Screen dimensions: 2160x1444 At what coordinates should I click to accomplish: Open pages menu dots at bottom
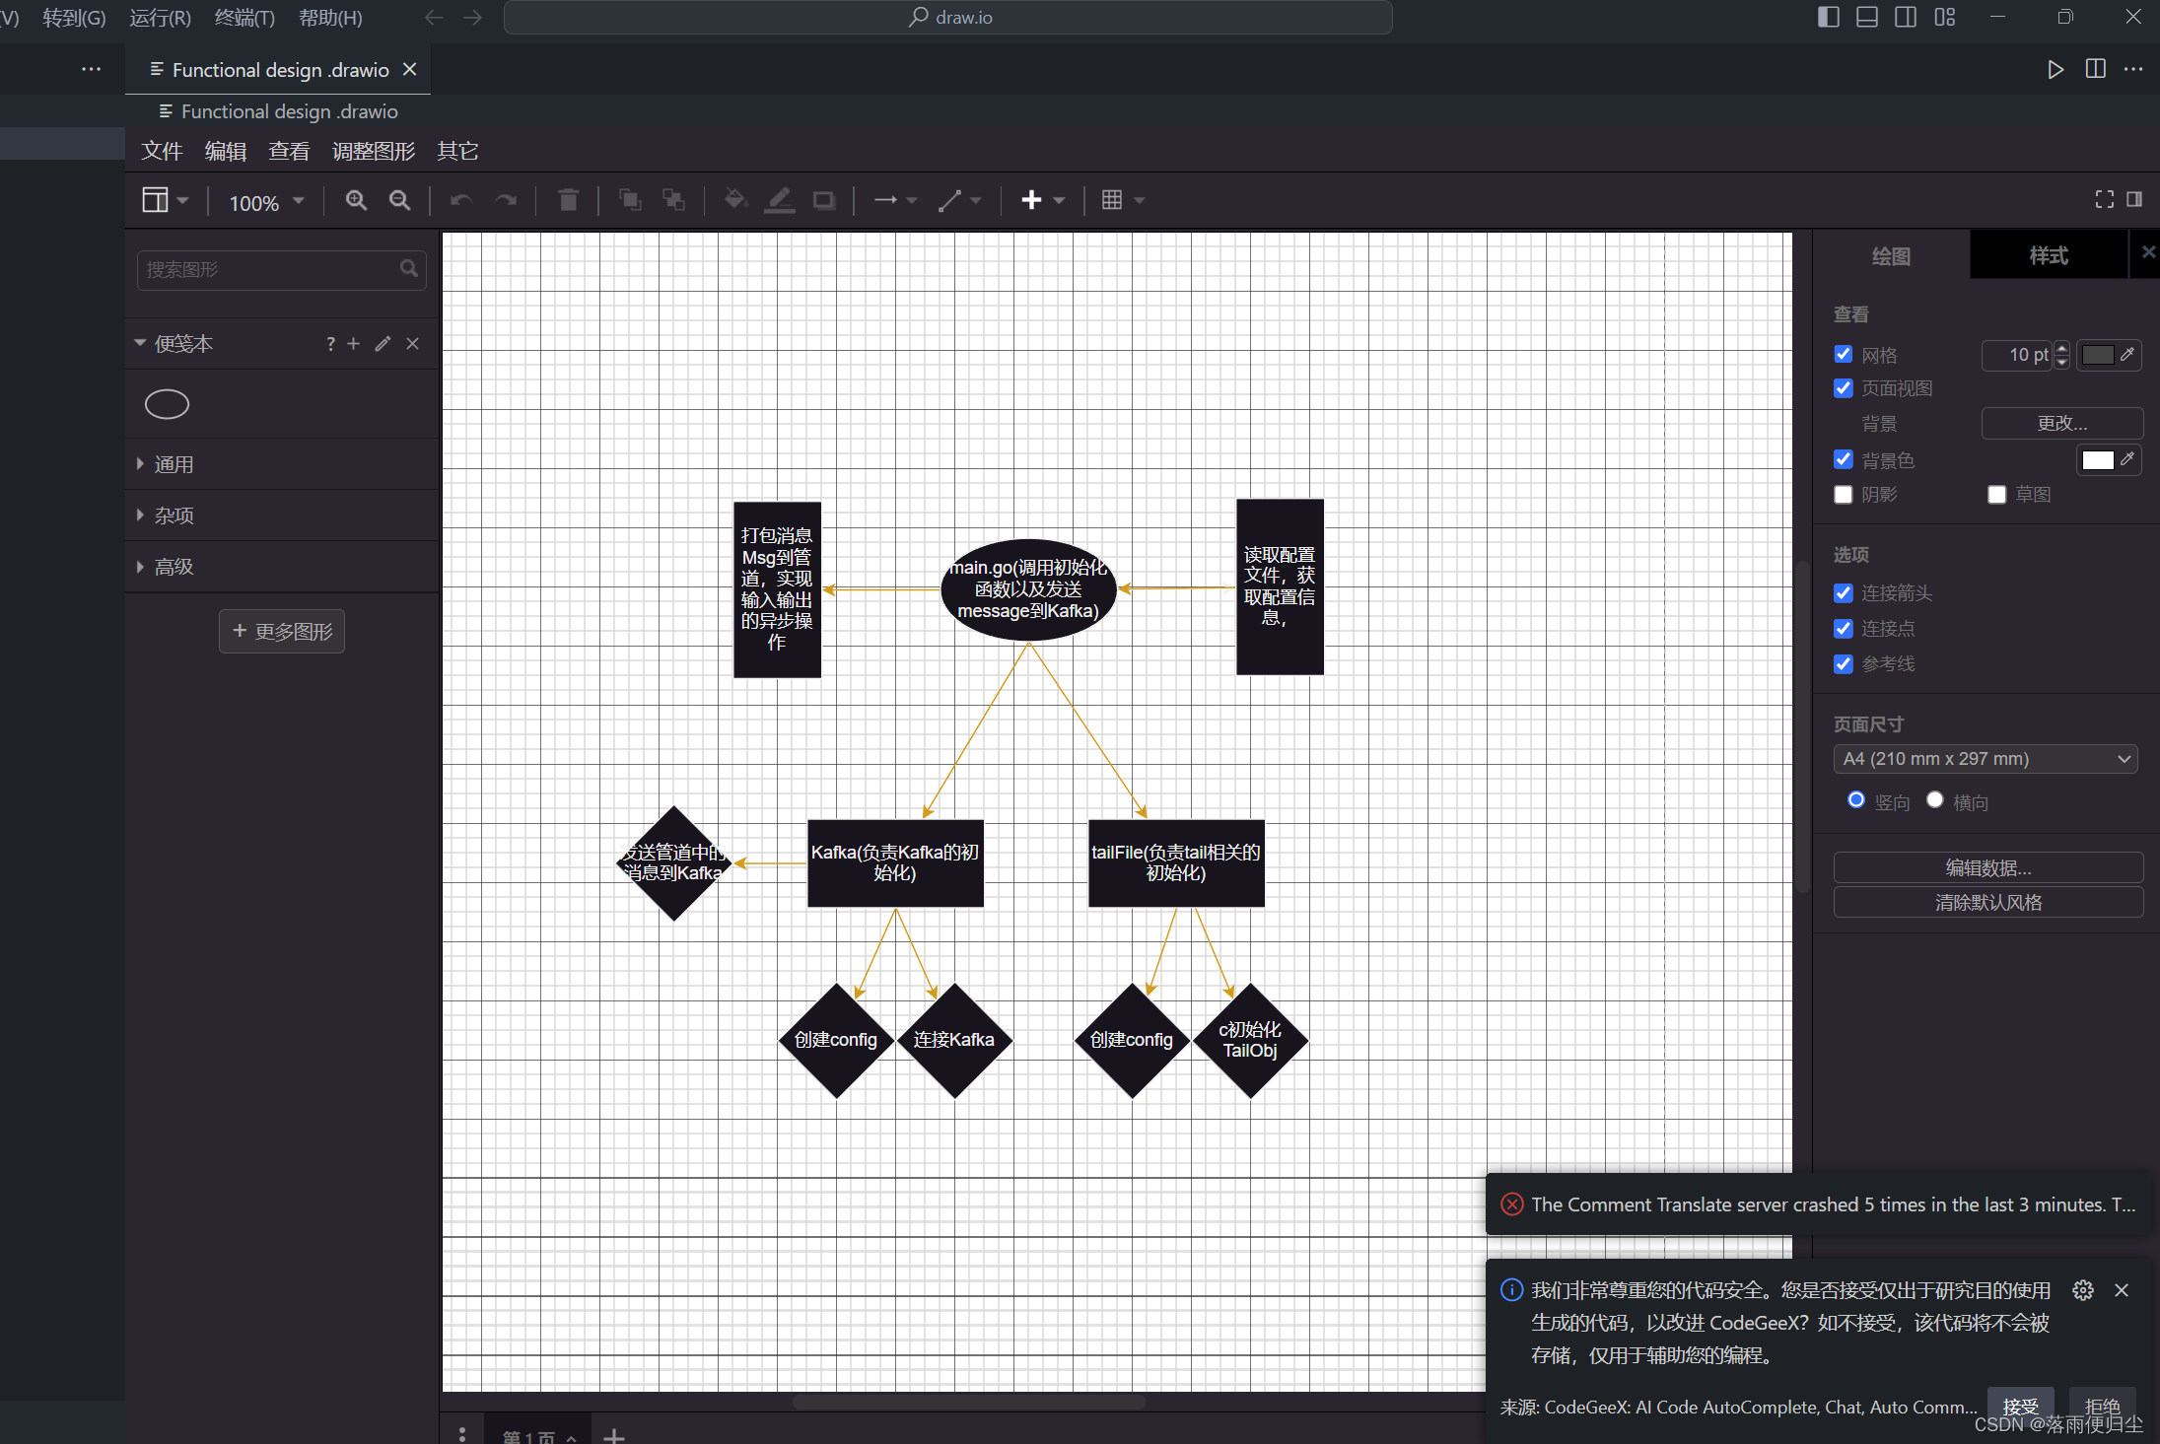(462, 1434)
